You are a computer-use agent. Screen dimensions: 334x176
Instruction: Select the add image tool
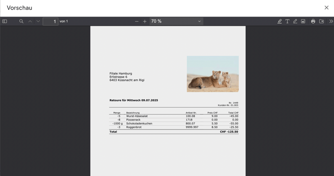303,21
